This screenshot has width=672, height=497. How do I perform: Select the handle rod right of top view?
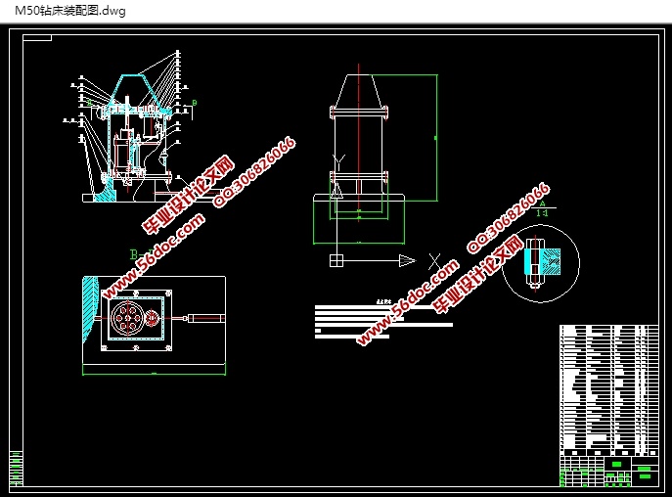click(205, 317)
